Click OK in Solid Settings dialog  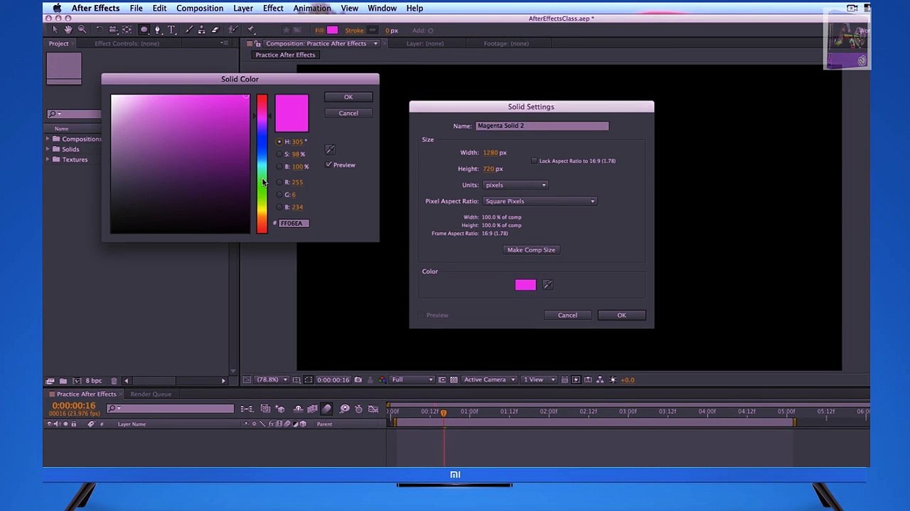click(x=621, y=315)
